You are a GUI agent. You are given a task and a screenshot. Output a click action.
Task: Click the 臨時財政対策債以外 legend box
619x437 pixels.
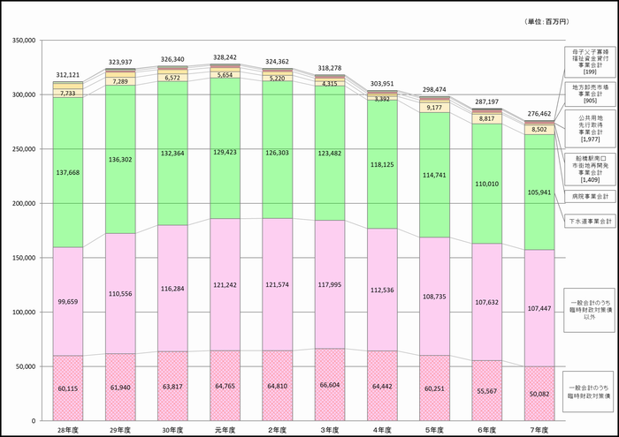[589, 310]
